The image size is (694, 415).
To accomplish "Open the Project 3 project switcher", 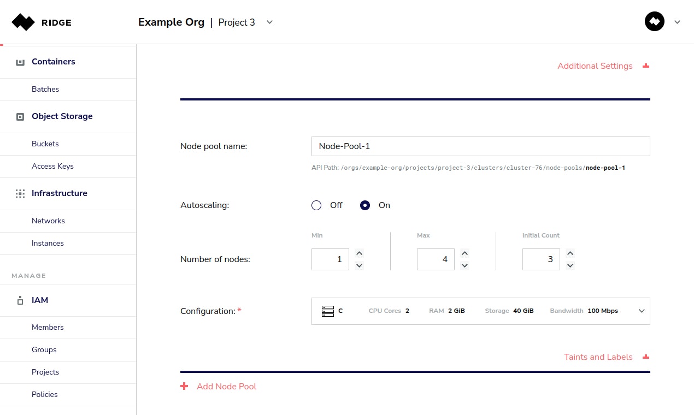I will pyautogui.click(x=269, y=22).
